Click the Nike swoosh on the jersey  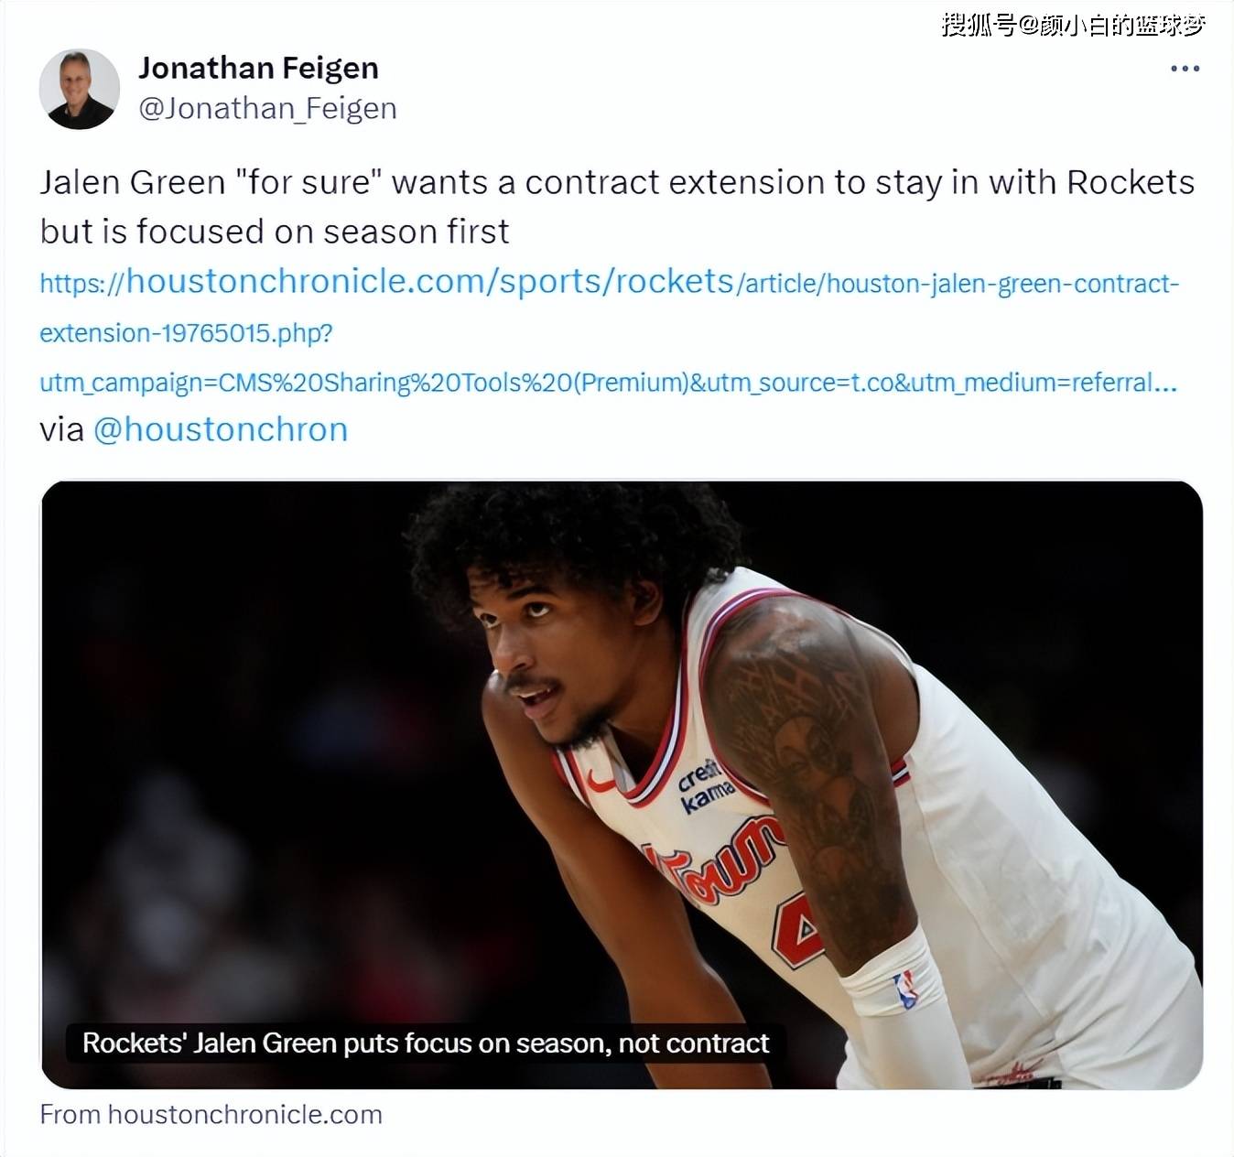(601, 783)
